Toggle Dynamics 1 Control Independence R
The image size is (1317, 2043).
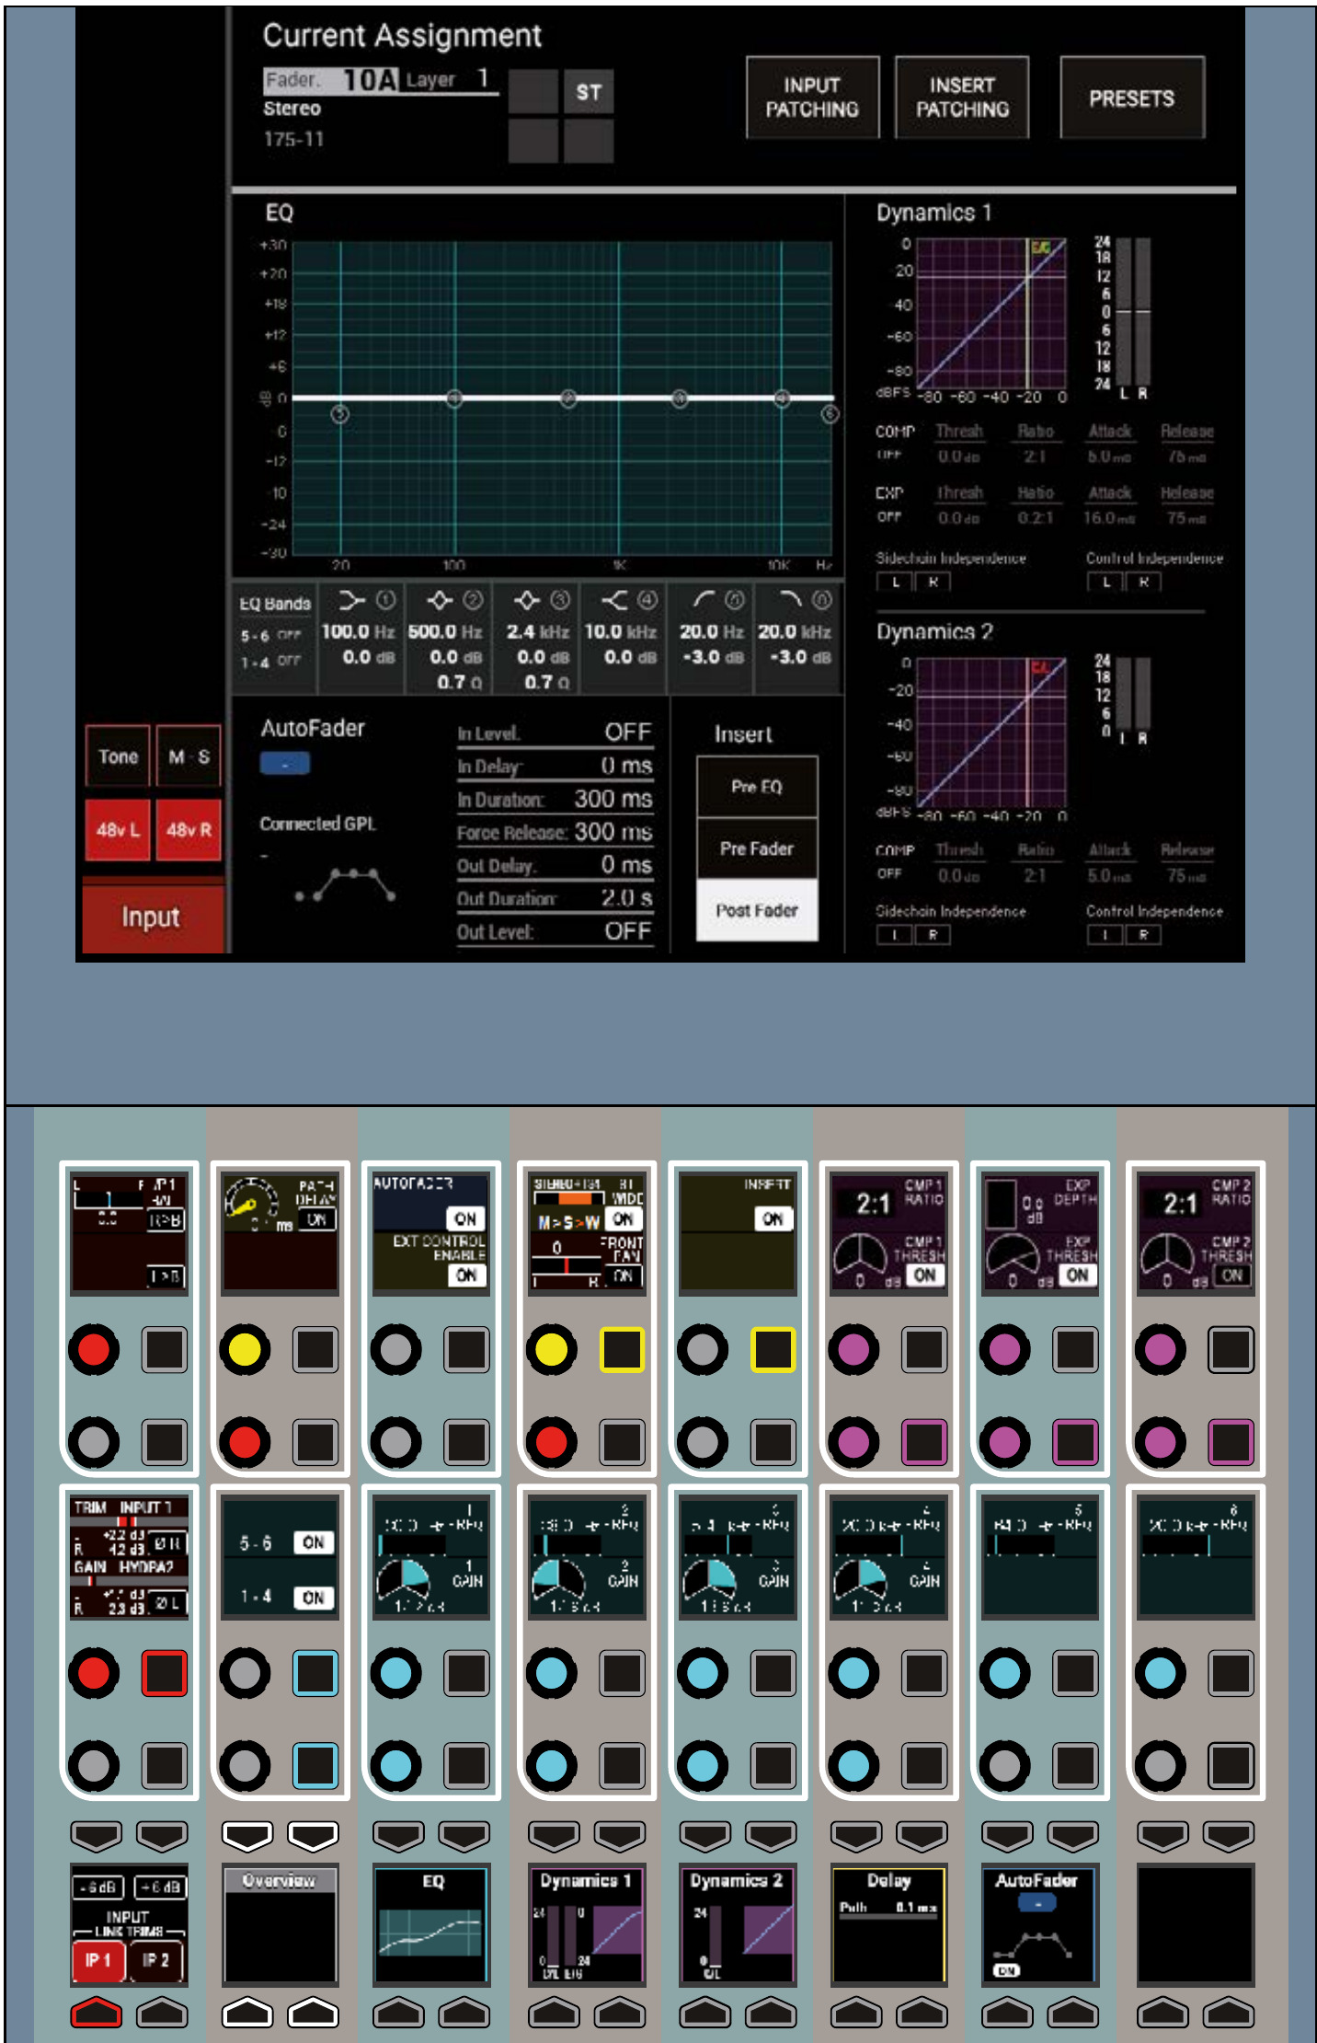click(x=1143, y=582)
